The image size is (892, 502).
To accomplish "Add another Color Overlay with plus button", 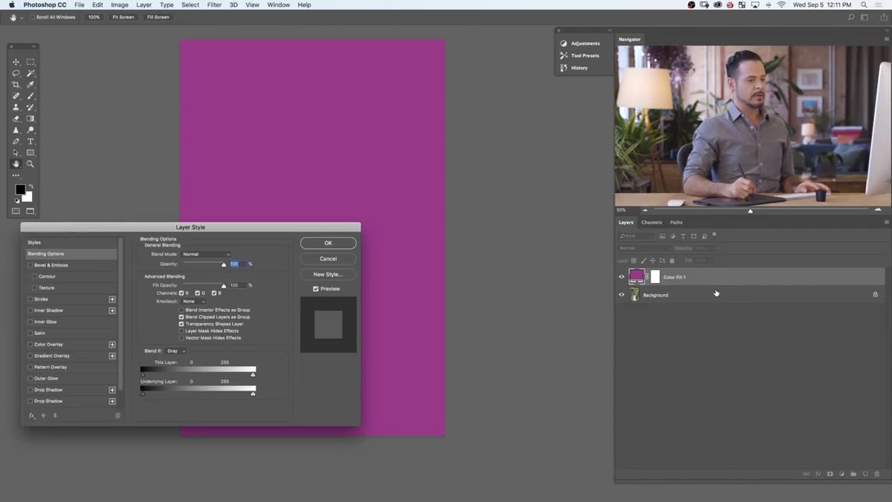I will coord(112,345).
